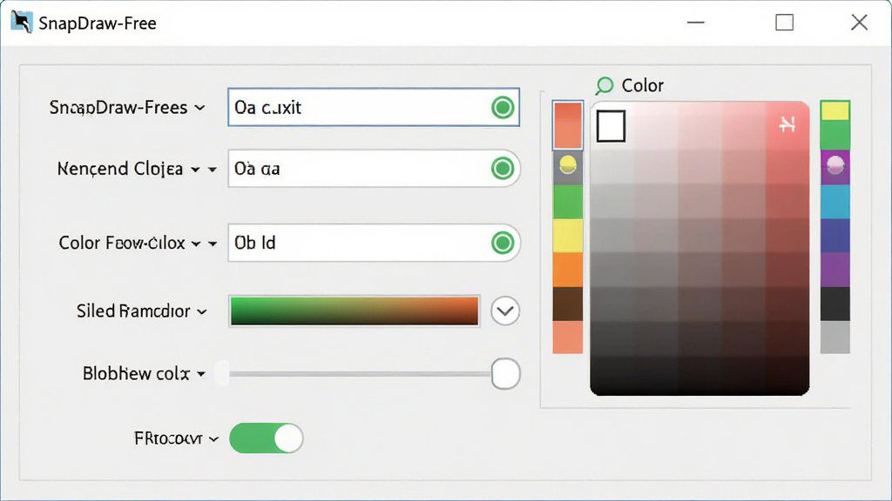Image resolution: width=892 pixels, height=501 pixels.
Task: Click into the 'Ob ld' text field
Action: click(374, 243)
